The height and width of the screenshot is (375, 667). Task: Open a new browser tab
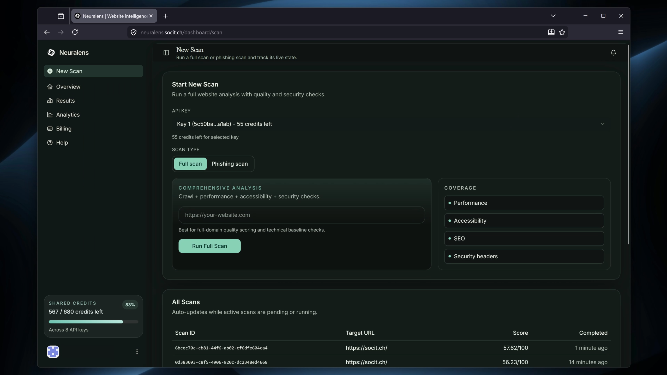tap(165, 16)
